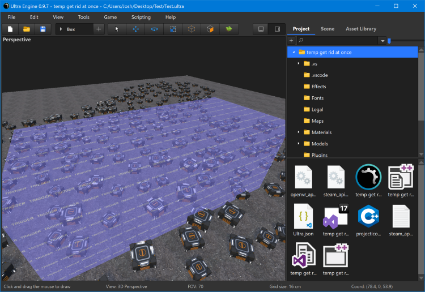
Task: Select the arrow selection tool
Action: pyautogui.click(x=117, y=29)
